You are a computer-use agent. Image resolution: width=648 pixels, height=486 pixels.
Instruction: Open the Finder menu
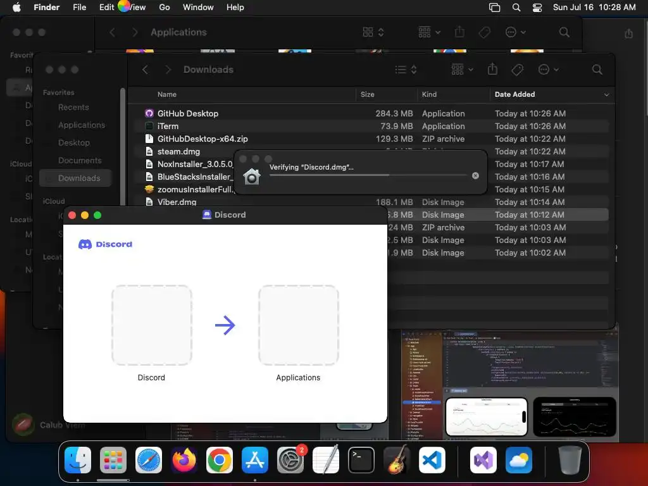coord(47,7)
